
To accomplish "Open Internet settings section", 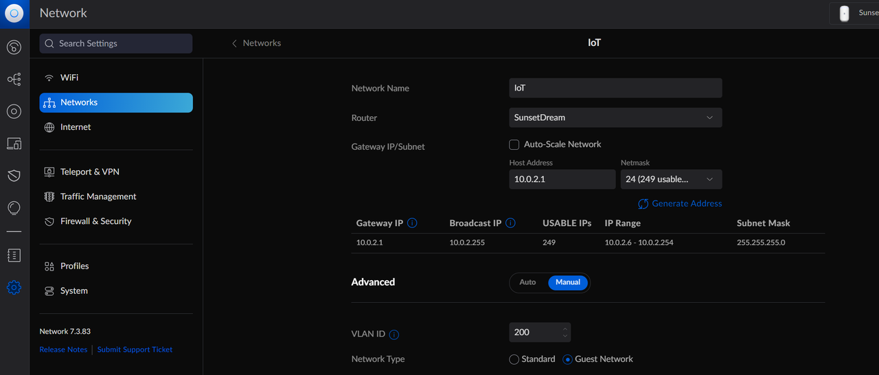I will click(x=116, y=127).
